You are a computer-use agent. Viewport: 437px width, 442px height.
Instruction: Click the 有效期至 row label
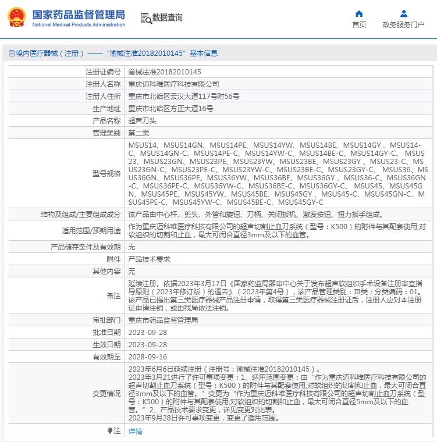(x=106, y=357)
